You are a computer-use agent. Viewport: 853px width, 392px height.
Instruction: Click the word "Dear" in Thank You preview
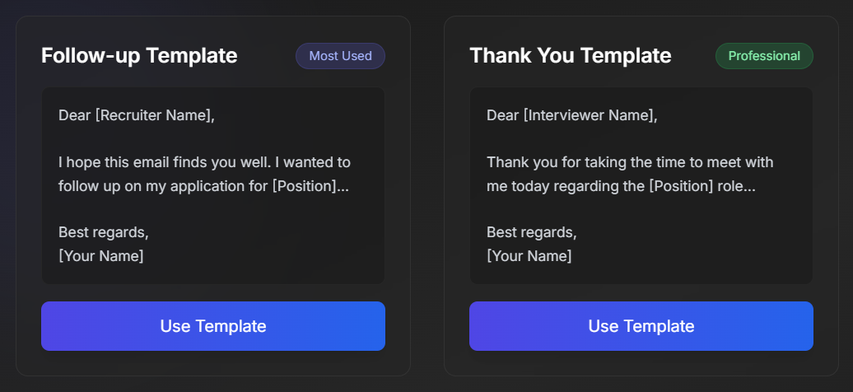[503, 115]
